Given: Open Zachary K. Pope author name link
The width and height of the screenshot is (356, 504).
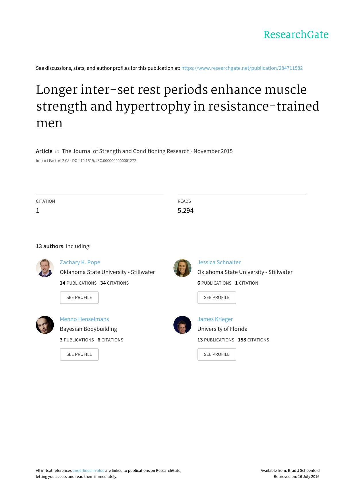Looking at the screenshot, I should pos(80,262).
